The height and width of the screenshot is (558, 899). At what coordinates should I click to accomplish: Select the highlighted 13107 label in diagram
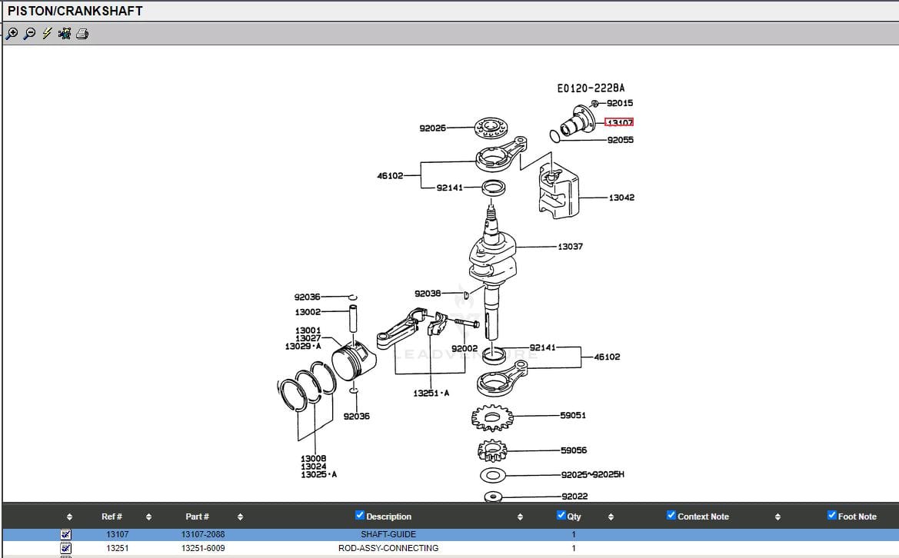(x=619, y=122)
